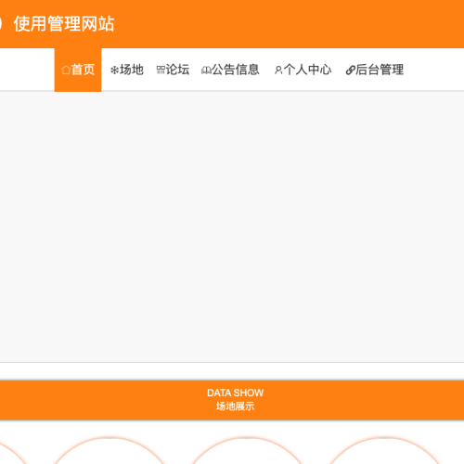Open the 公告信息 announcements menu item

point(230,70)
